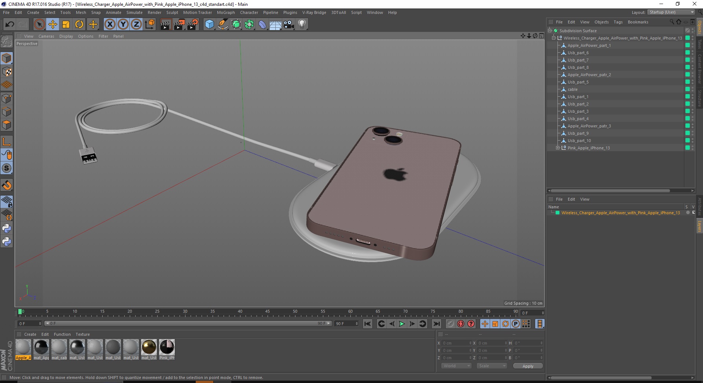Switch to Texture mode icon

[7, 72]
